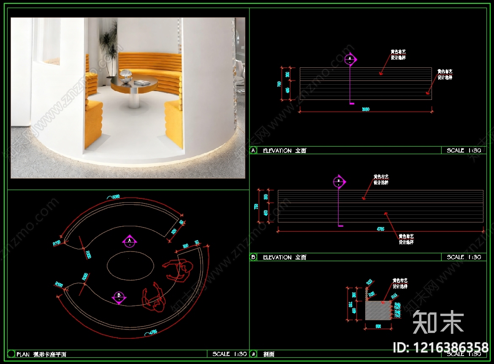Select the oval table outline in plan
This screenshot has height=364, width=494.
click(x=130, y=266)
